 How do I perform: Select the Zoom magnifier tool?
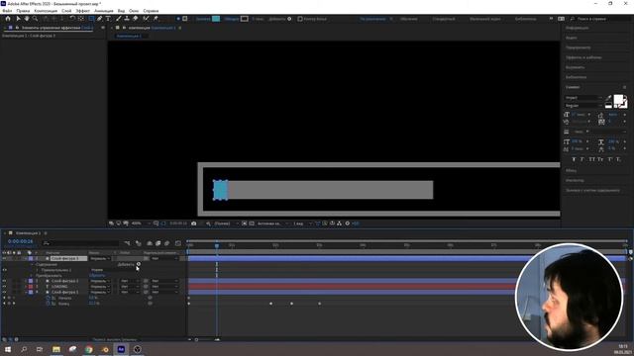(x=36, y=19)
